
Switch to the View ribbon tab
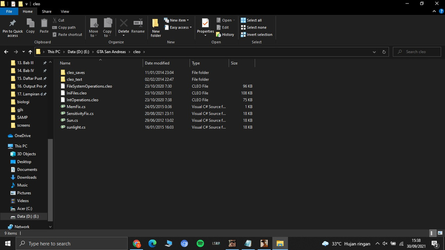click(x=65, y=11)
